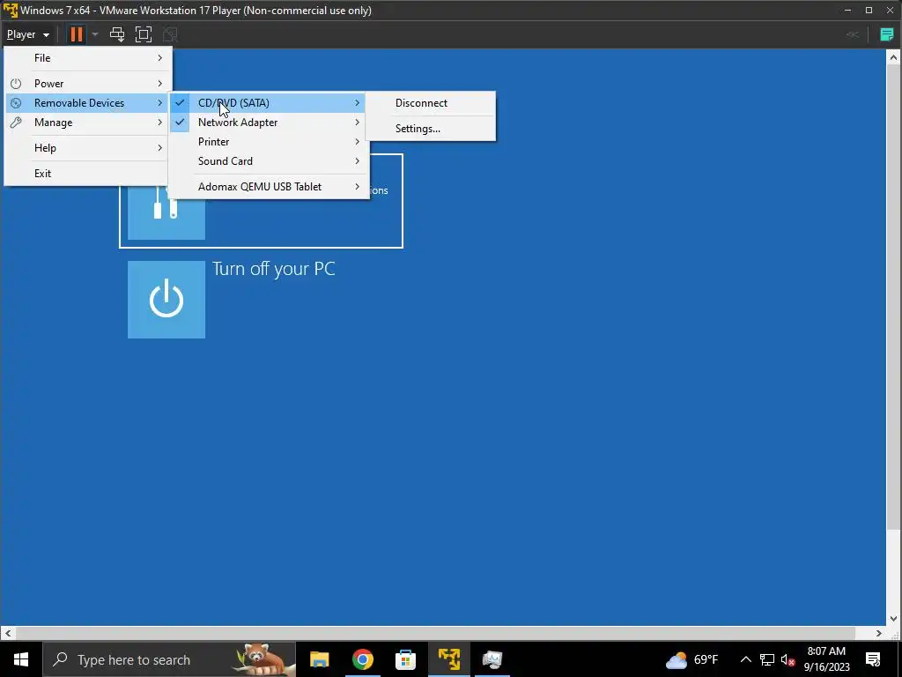The height and width of the screenshot is (677, 902).
Task: Open Microsoft Store from taskbar
Action: [405, 659]
